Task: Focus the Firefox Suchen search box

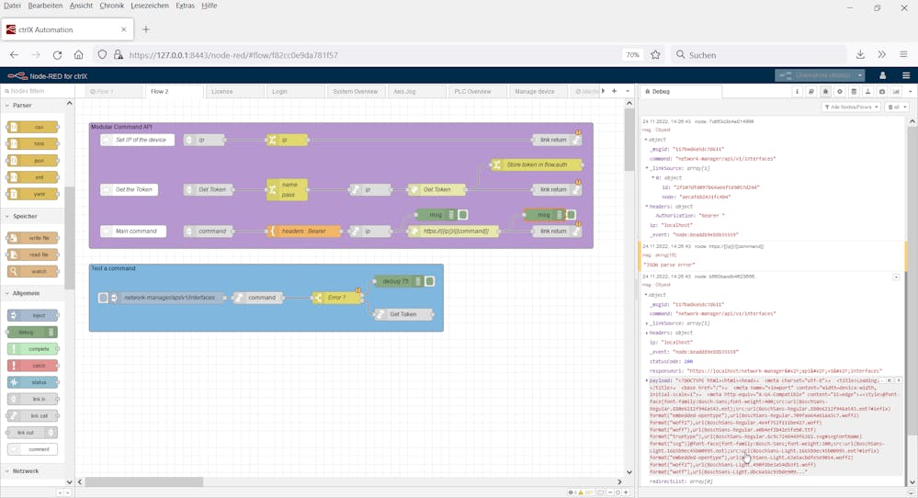Action: click(x=758, y=54)
